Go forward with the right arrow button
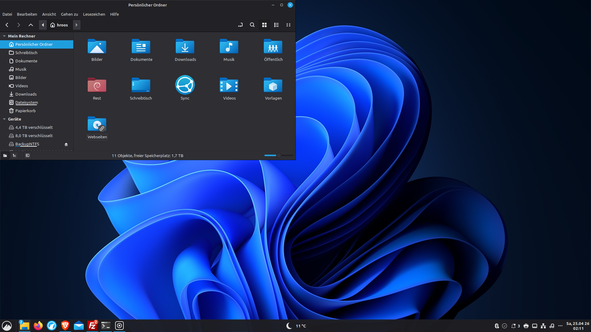 tap(18, 25)
